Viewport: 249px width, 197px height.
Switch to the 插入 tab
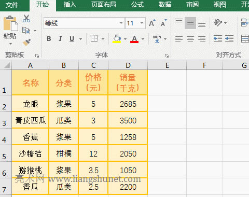pos(70,5)
